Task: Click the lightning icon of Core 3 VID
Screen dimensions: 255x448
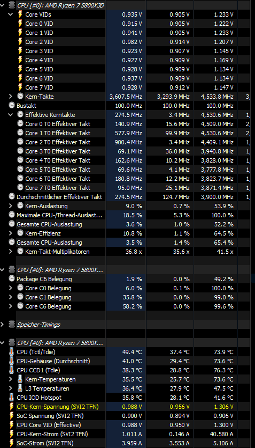Action: click(x=20, y=51)
